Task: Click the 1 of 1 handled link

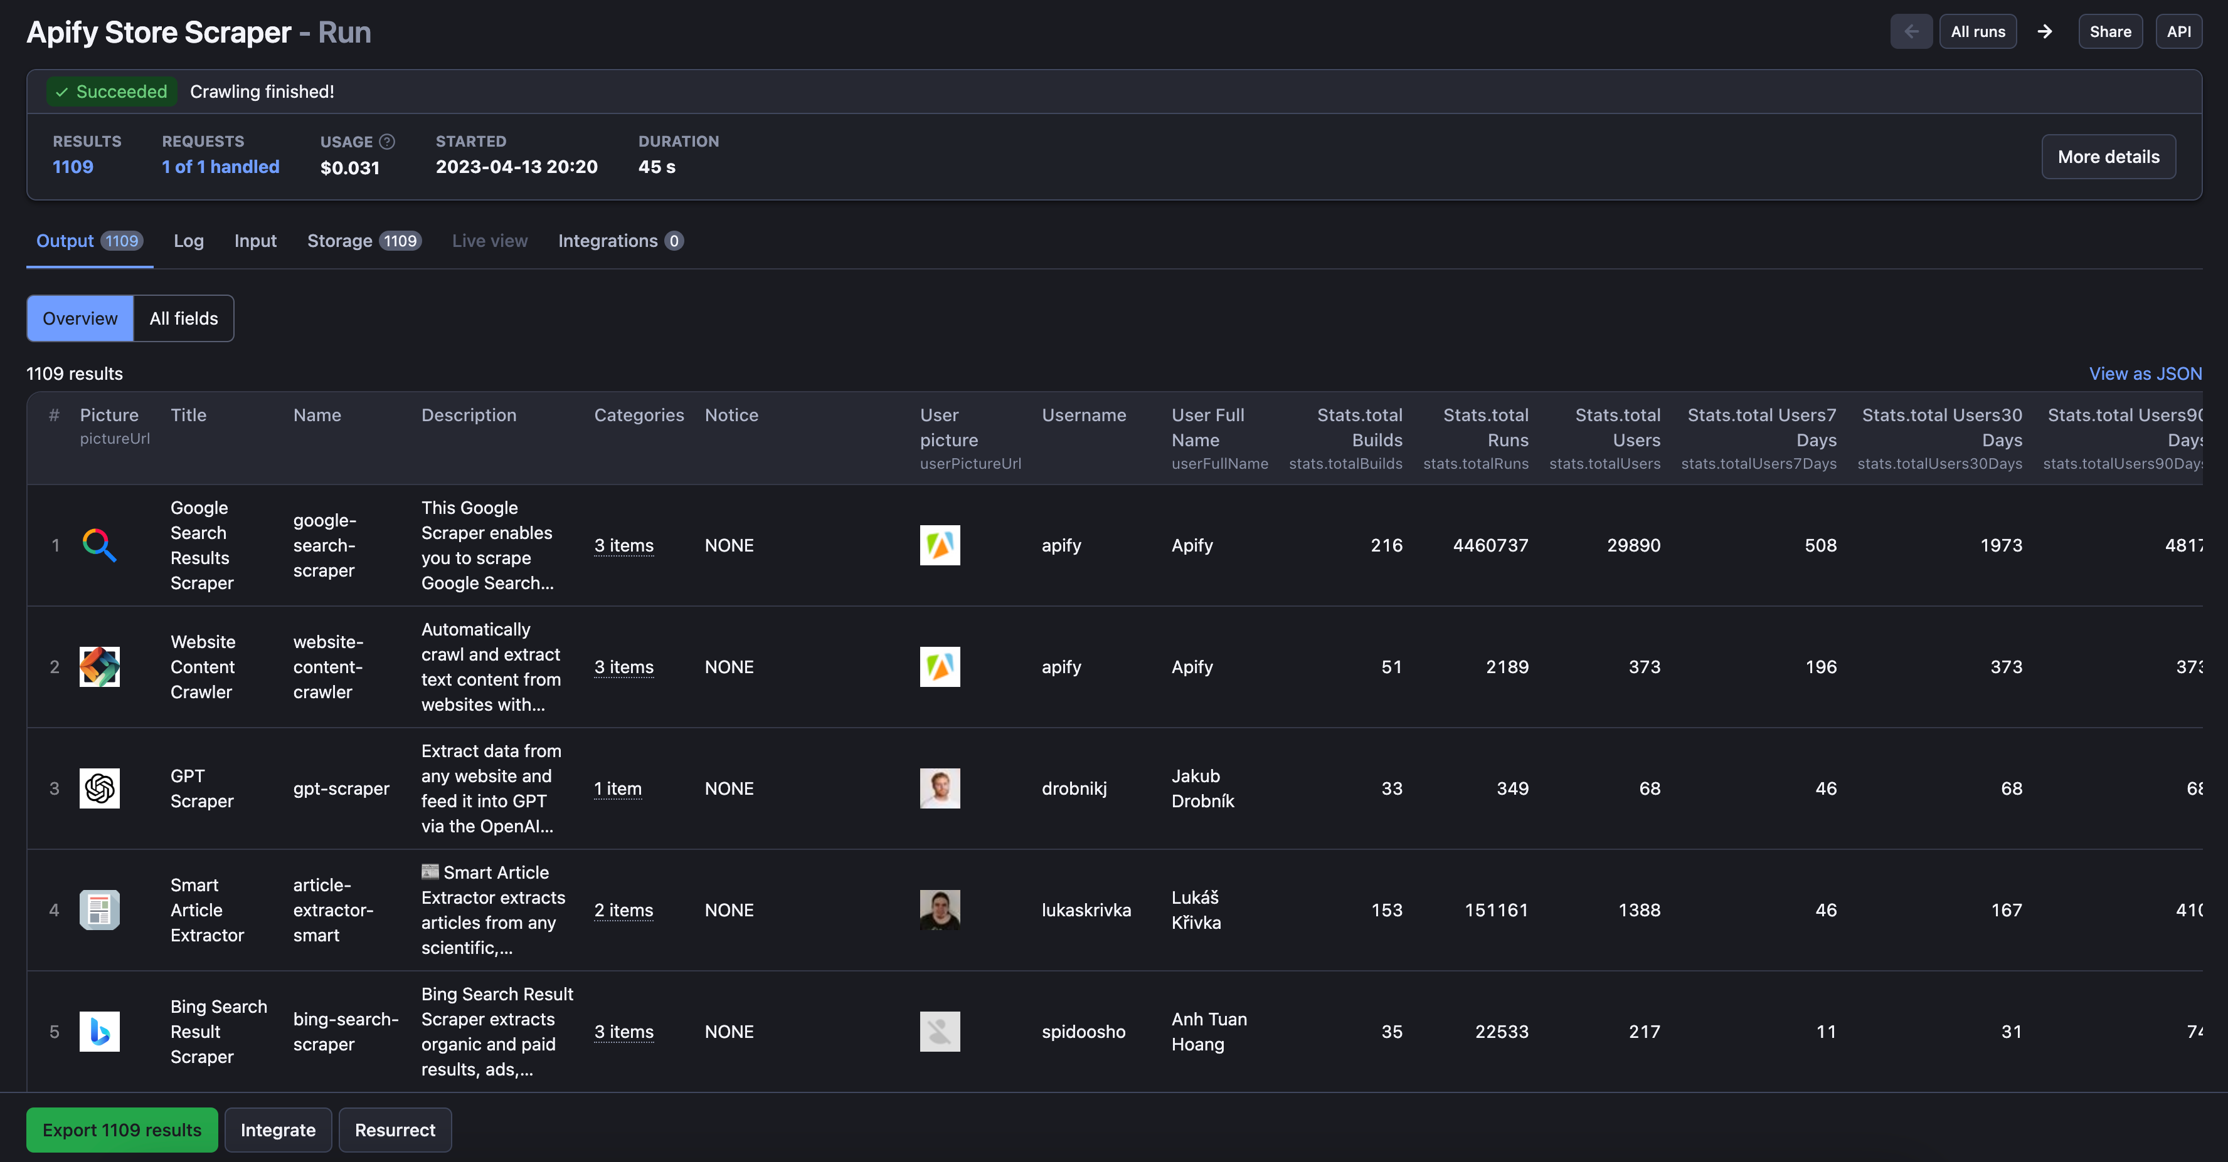Action: (x=221, y=167)
